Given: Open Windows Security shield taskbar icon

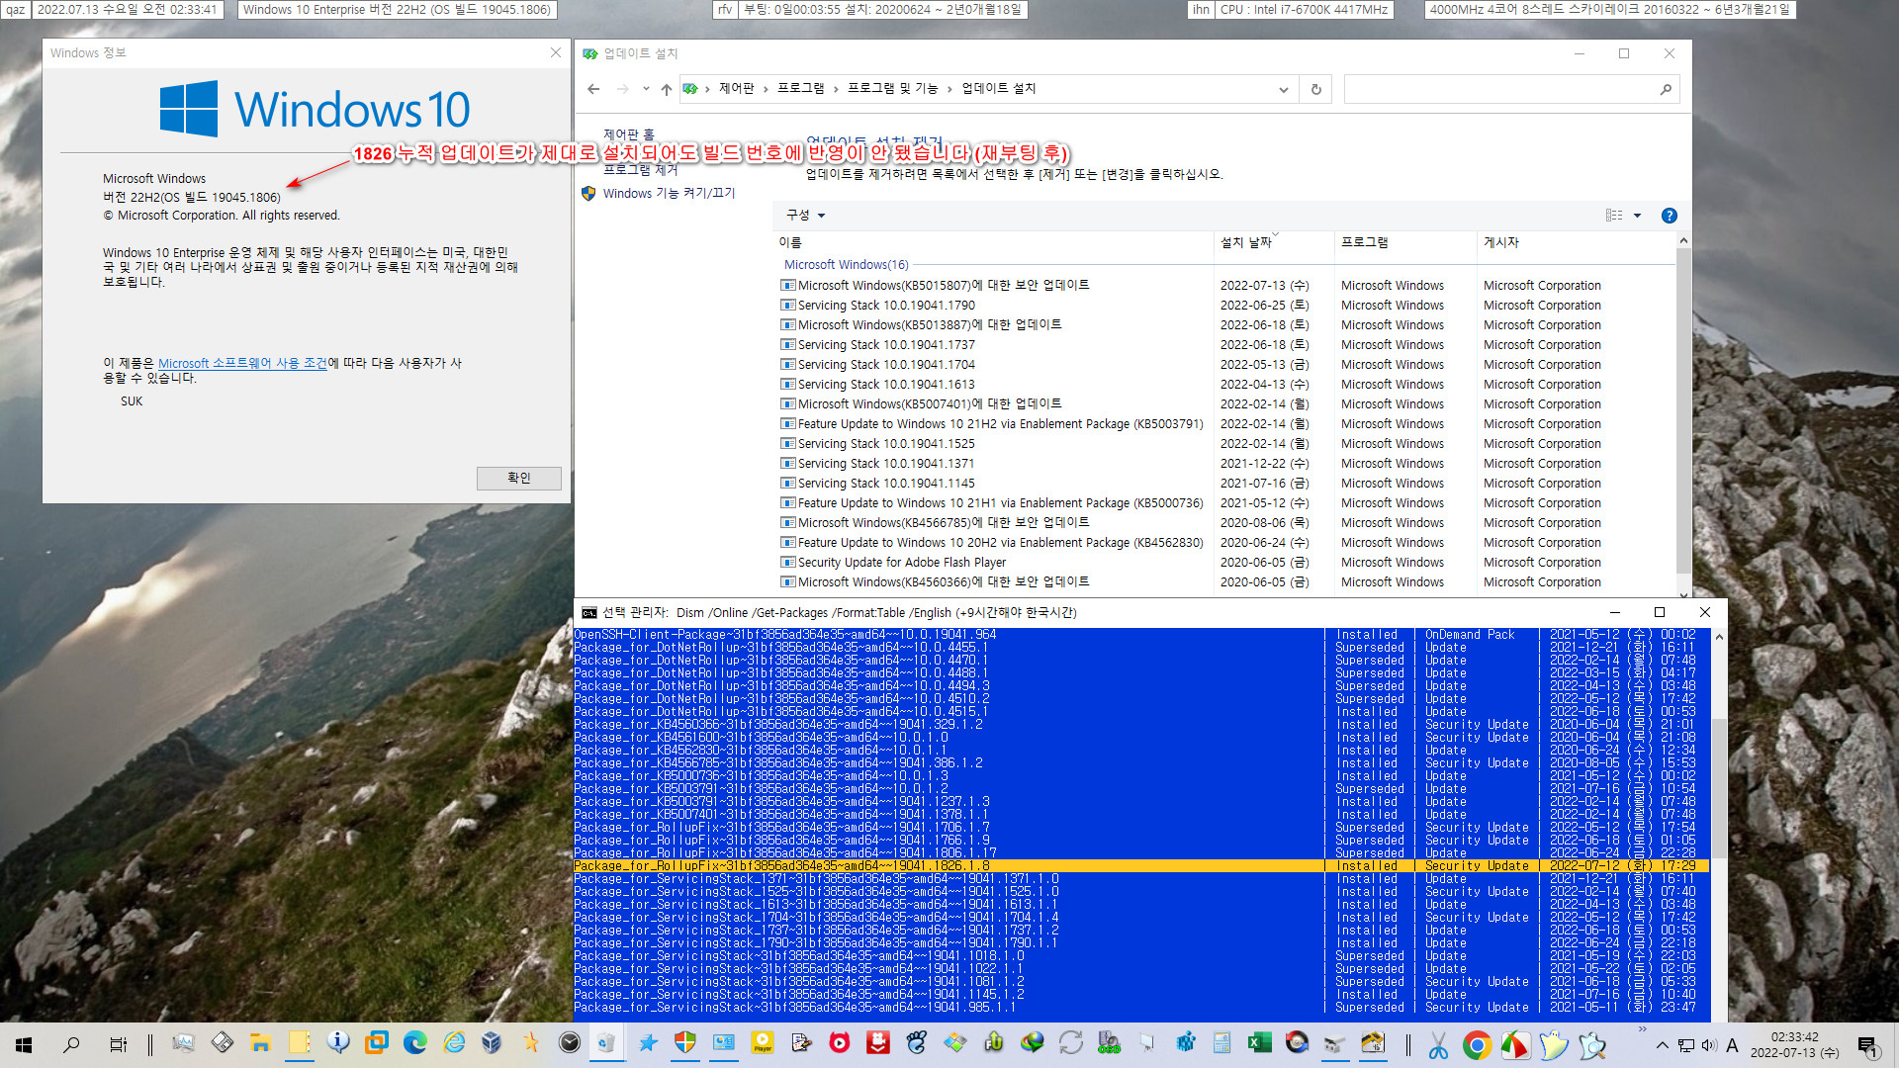Looking at the screenshot, I should tap(685, 1043).
